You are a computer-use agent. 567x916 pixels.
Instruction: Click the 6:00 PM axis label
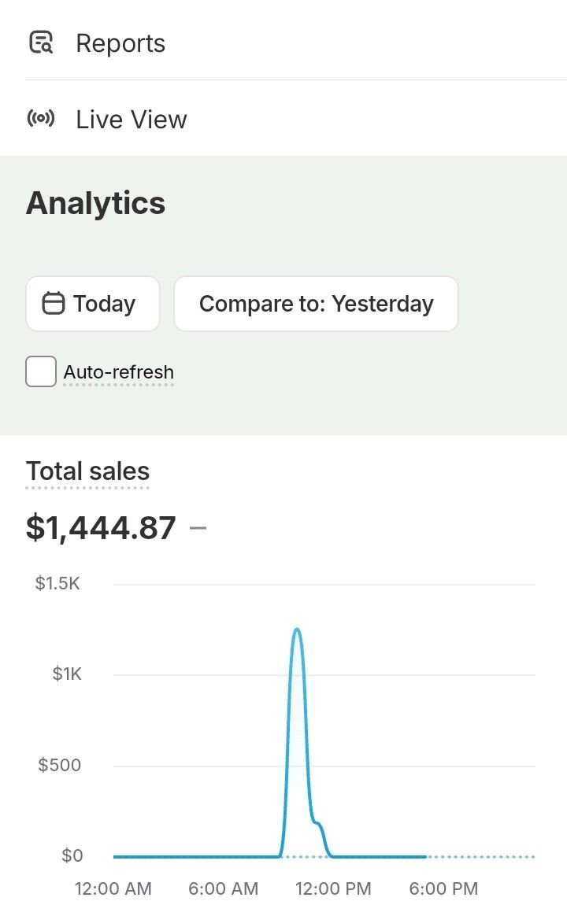click(x=443, y=889)
